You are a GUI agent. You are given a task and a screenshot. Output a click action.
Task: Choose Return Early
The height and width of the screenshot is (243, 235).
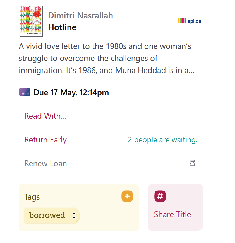click(45, 140)
